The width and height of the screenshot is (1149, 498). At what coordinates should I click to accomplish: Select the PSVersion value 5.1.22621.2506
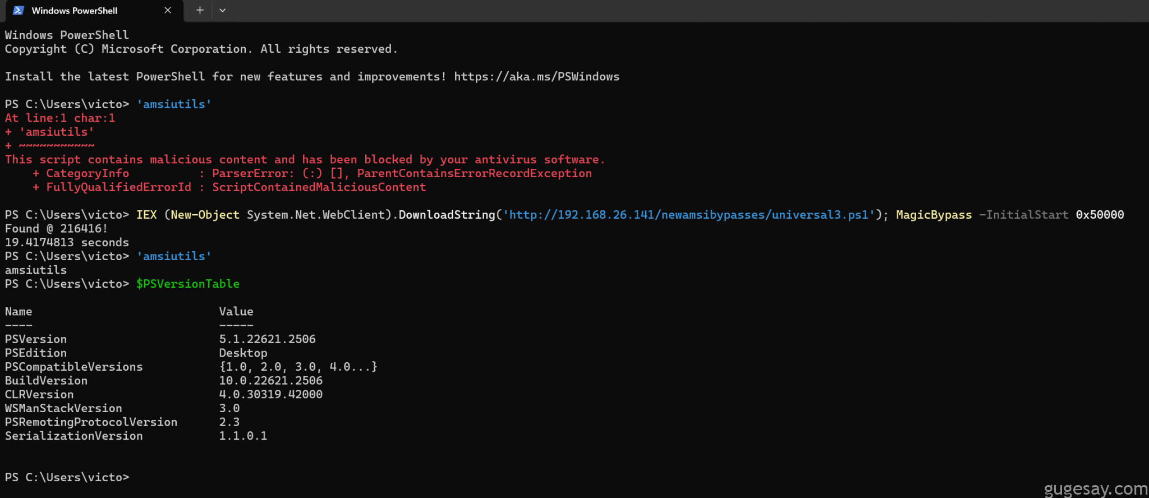[268, 339]
